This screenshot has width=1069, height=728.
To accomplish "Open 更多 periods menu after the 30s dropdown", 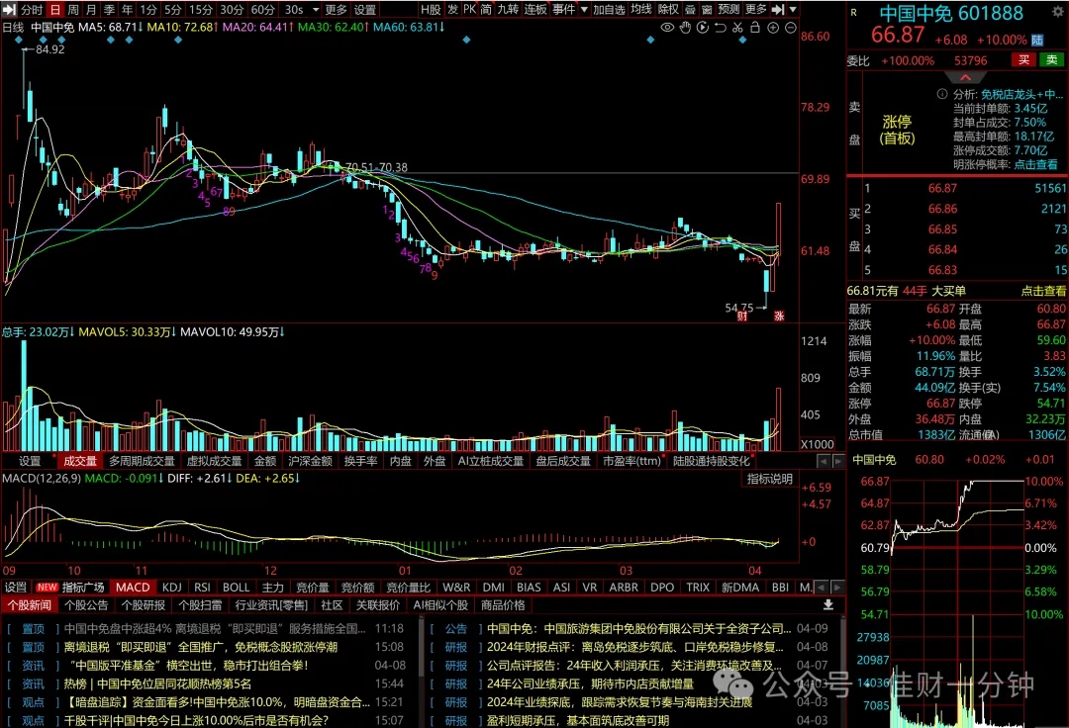I will [337, 10].
